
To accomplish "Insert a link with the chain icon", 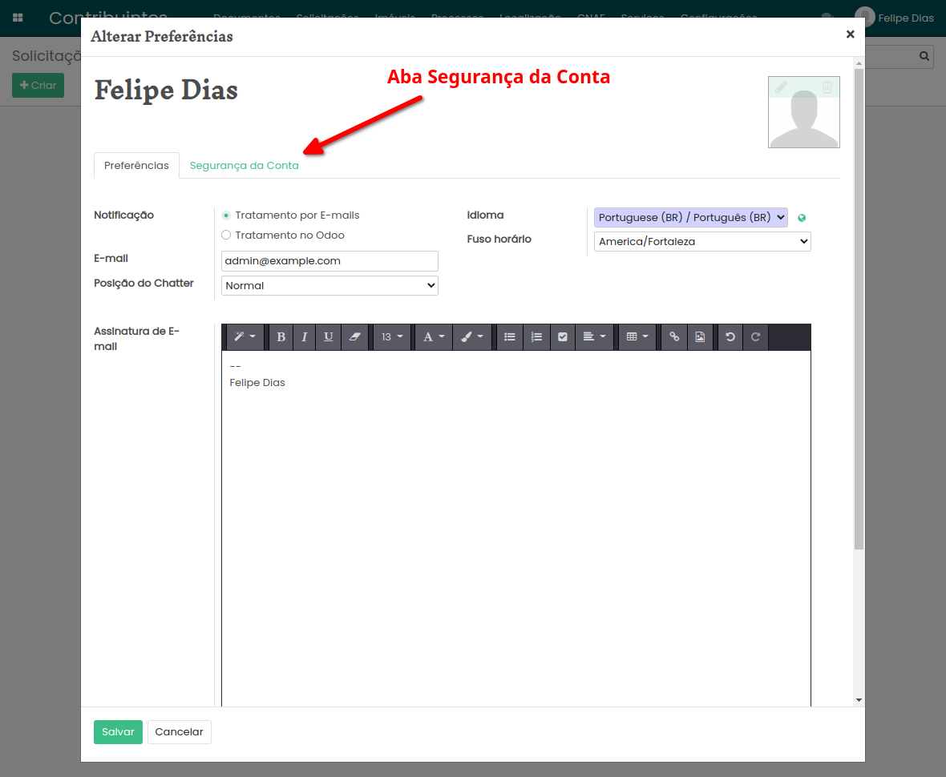I will click(674, 337).
